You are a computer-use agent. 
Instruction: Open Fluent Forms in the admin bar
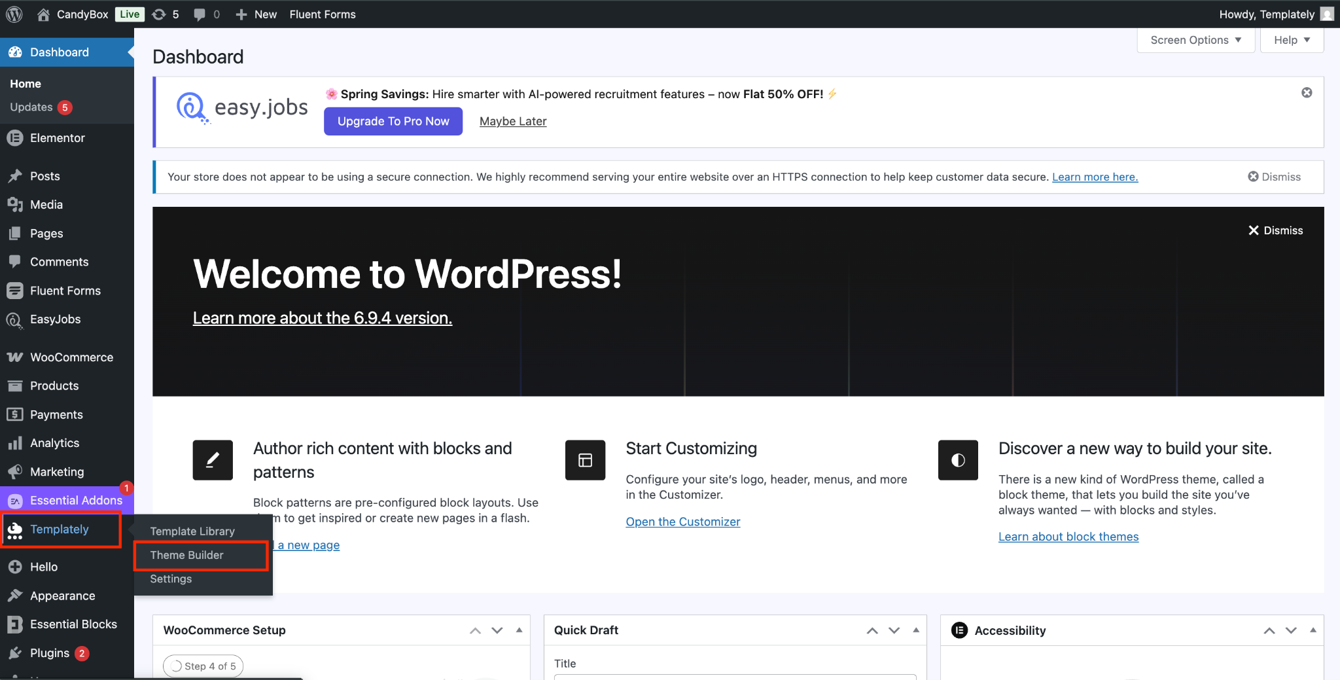[x=323, y=14]
